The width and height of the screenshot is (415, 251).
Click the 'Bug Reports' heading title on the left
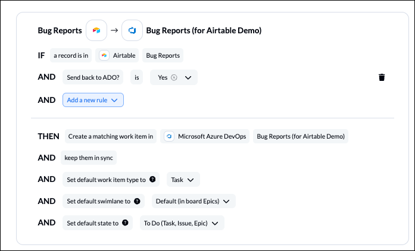point(60,30)
